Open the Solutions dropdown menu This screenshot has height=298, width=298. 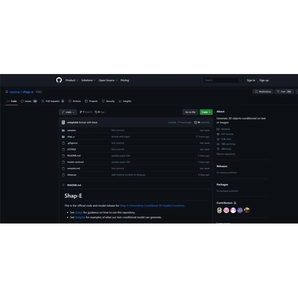click(88, 80)
